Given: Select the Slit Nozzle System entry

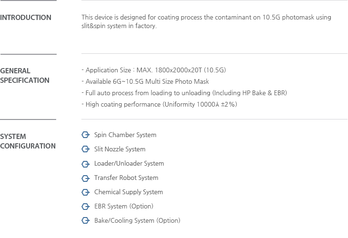Looking at the screenshot, I should 120,149.
